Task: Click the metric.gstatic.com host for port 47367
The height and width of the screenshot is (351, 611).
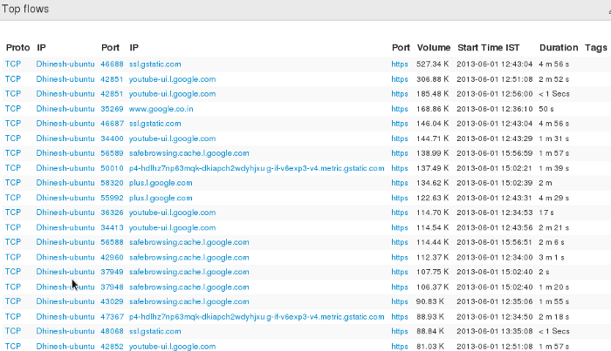Action: click(x=257, y=317)
